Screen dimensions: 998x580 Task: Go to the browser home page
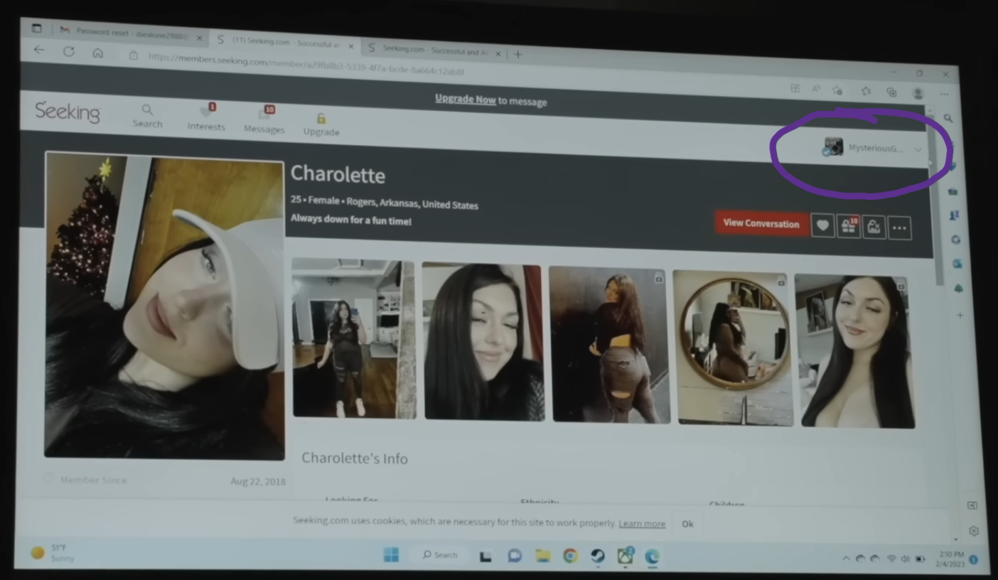[x=98, y=53]
